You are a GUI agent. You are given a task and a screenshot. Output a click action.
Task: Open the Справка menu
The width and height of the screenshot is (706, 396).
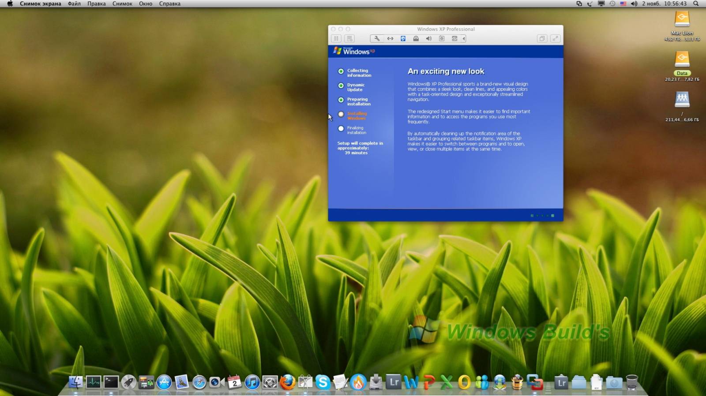coord(170,4)
